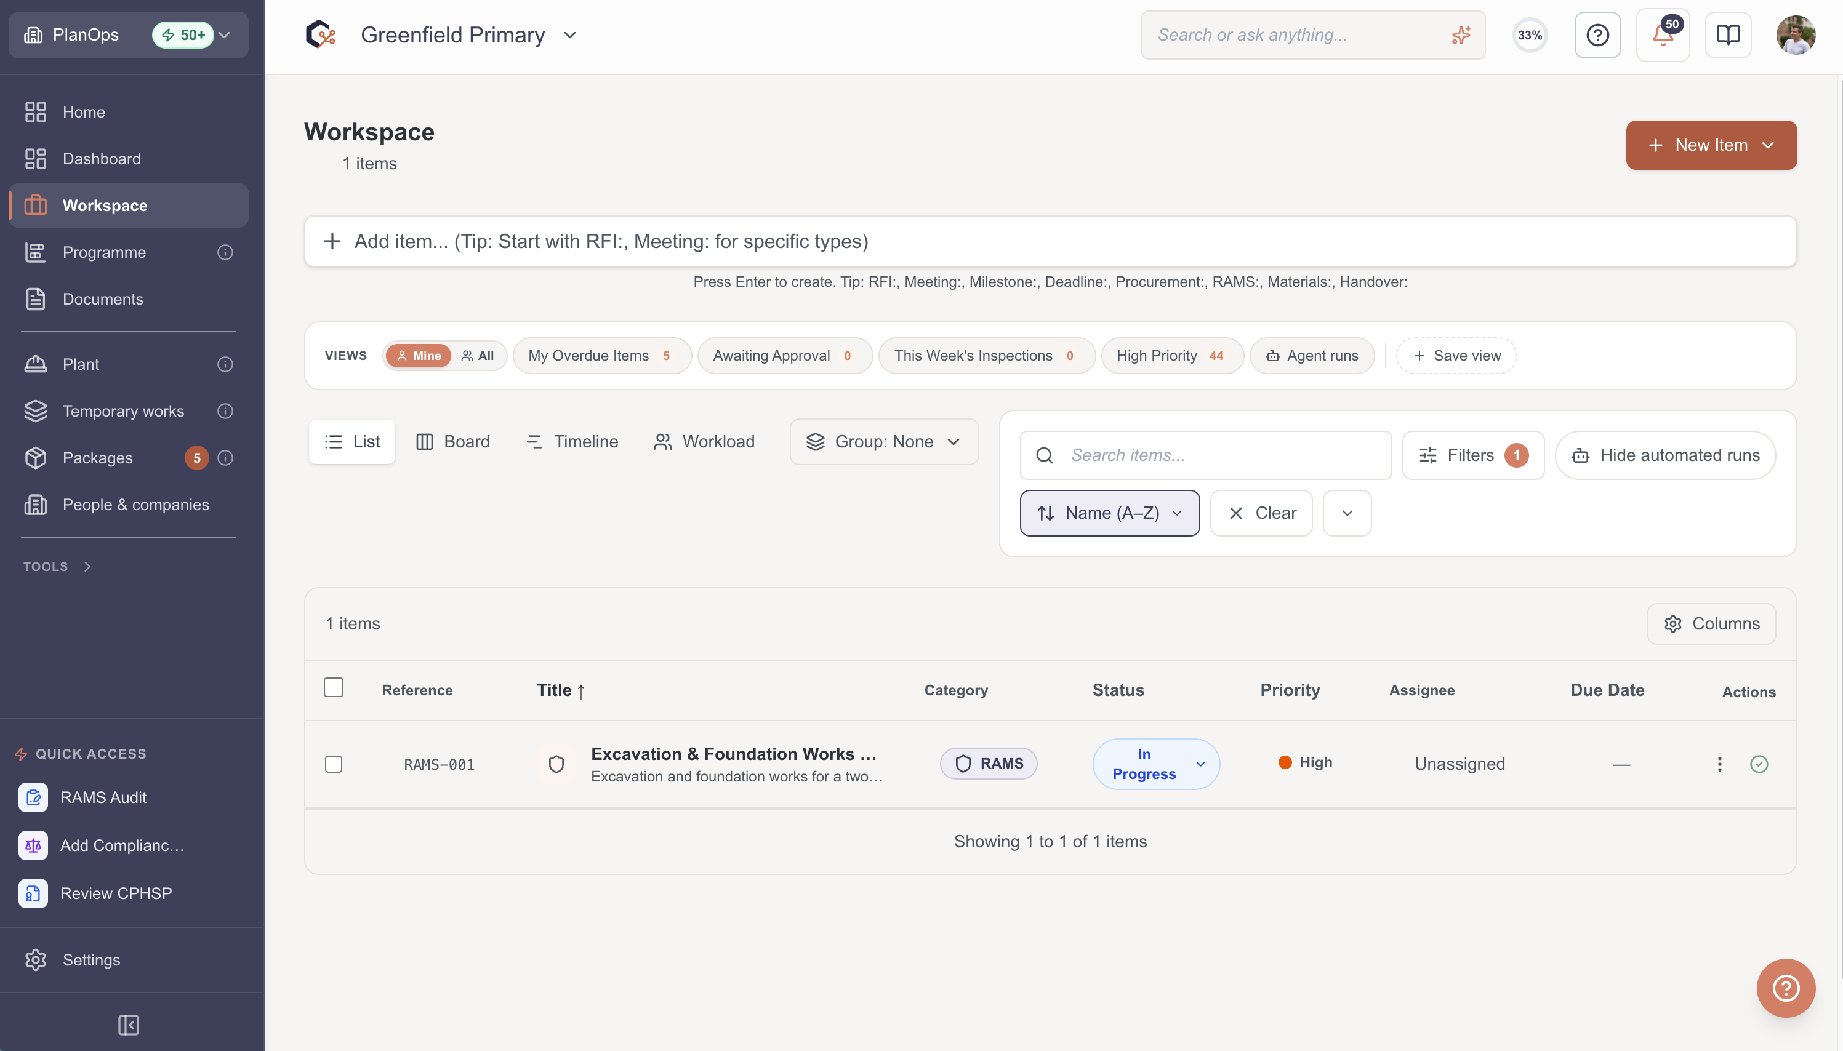Toggle the select-all checkbox in table header
1843x1051 pixels.
[334, 687]
